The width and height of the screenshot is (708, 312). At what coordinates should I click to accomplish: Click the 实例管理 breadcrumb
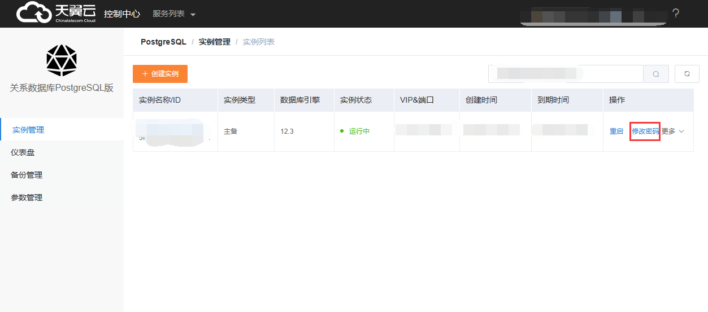[215, 42]
